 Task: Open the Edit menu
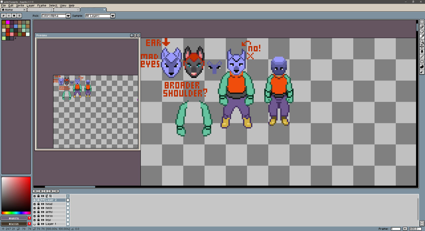tap(11, 6)
